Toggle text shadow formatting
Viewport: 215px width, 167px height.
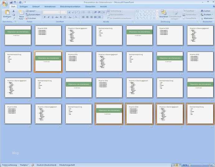pos(61,17)
